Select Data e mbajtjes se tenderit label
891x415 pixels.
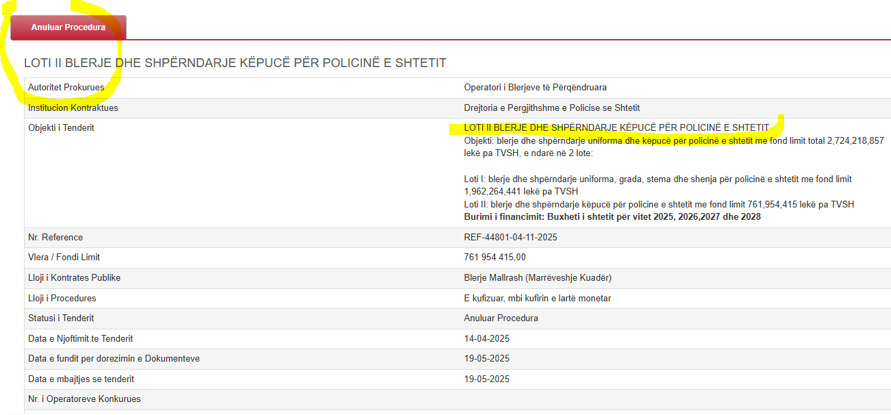tap(81, 379)
